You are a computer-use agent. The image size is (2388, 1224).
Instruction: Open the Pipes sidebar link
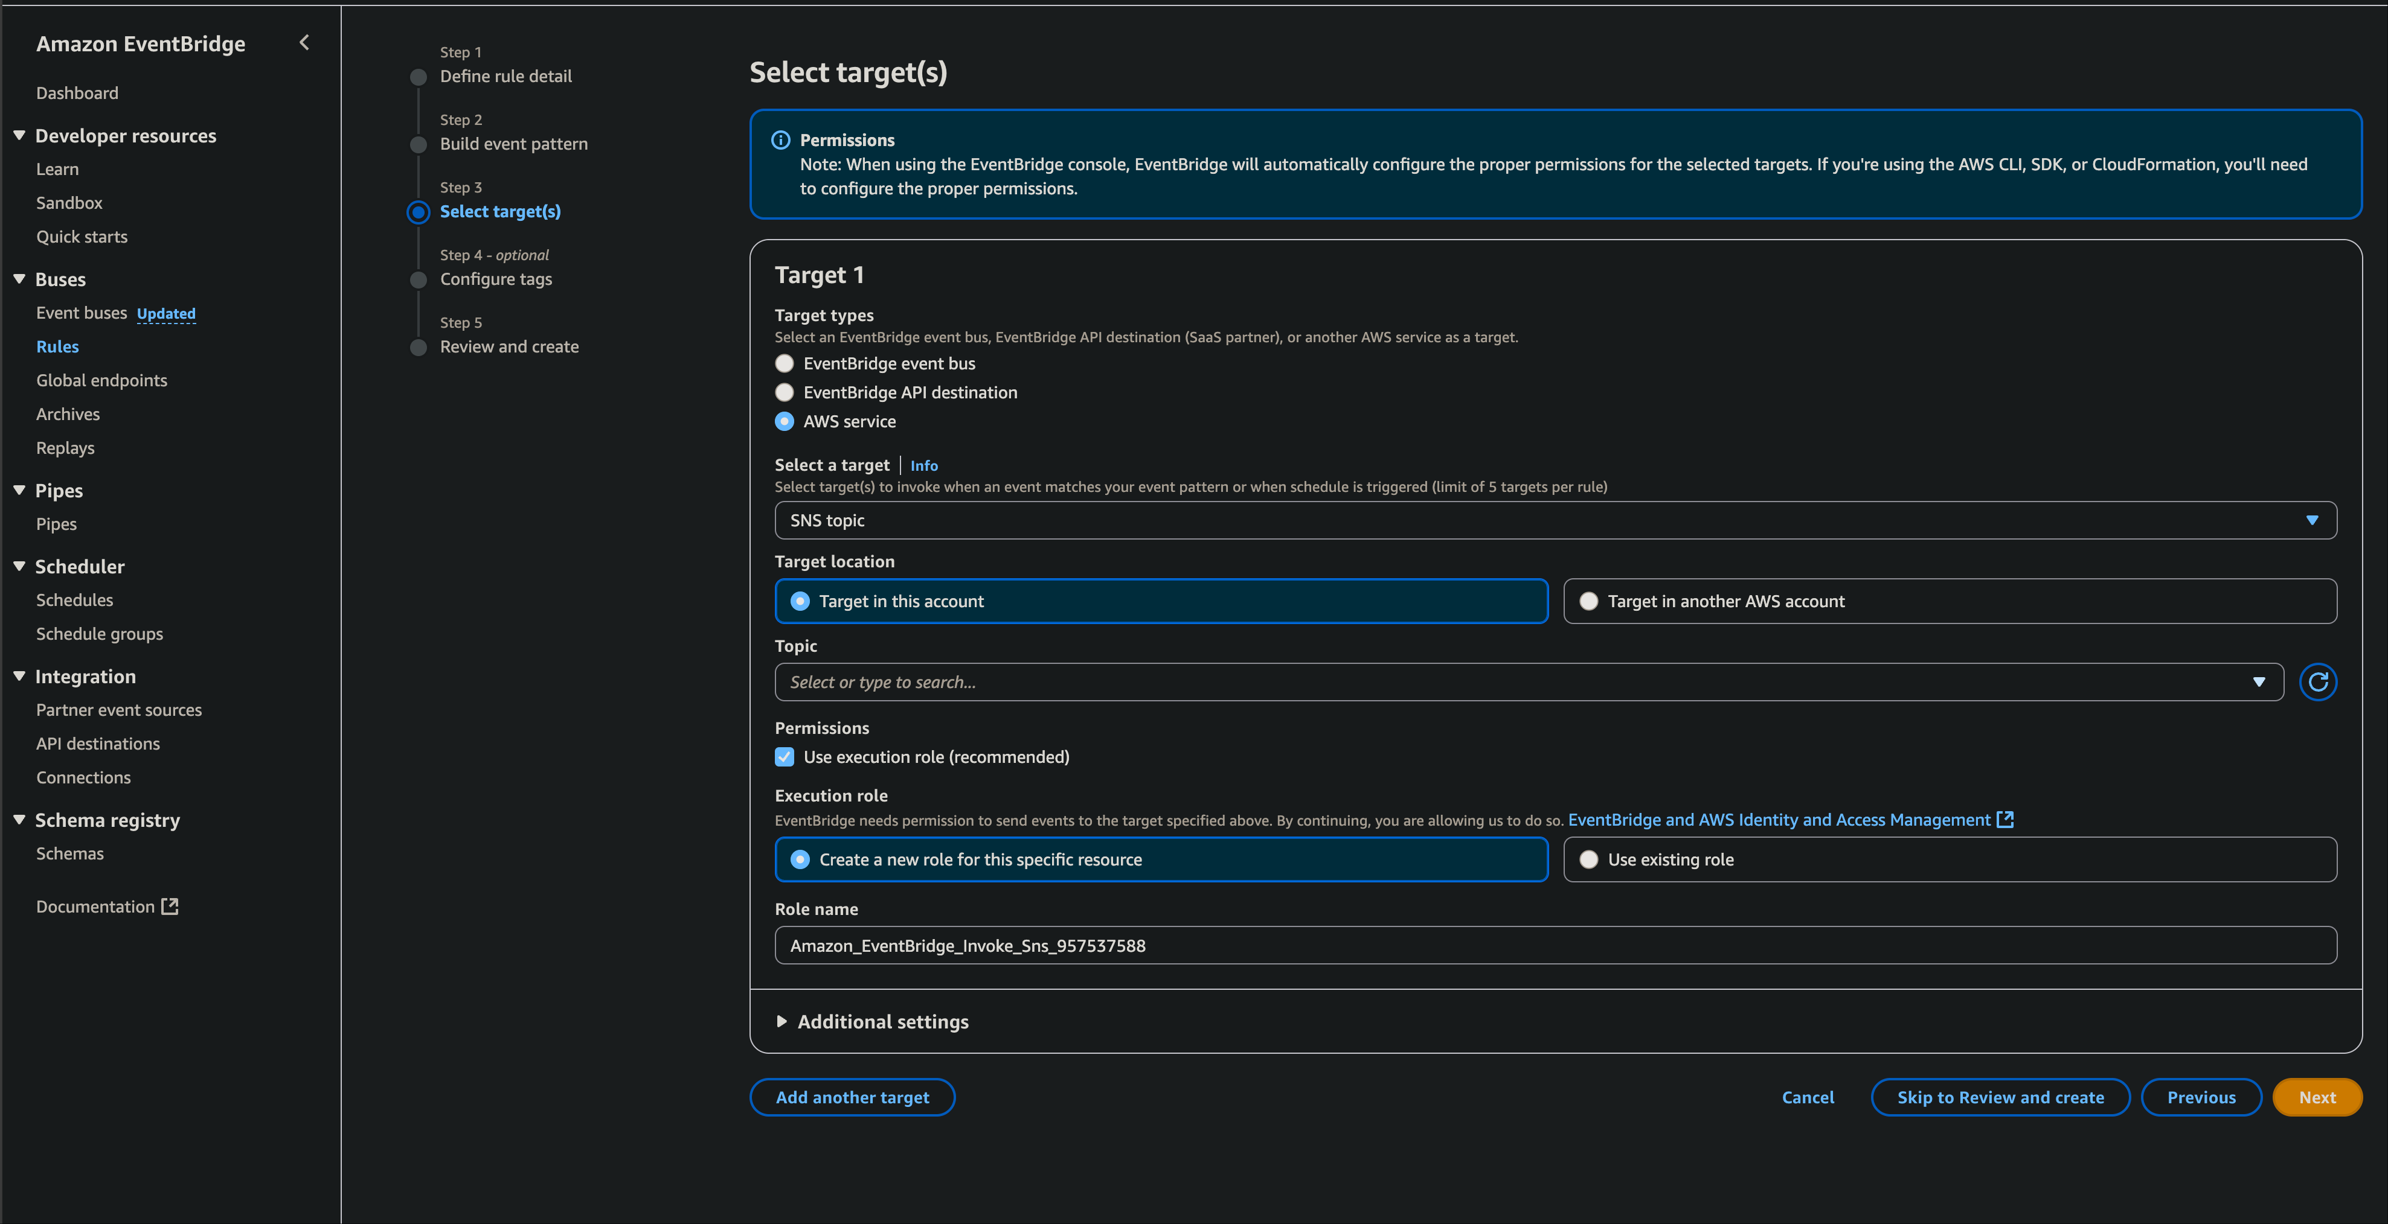57,524
